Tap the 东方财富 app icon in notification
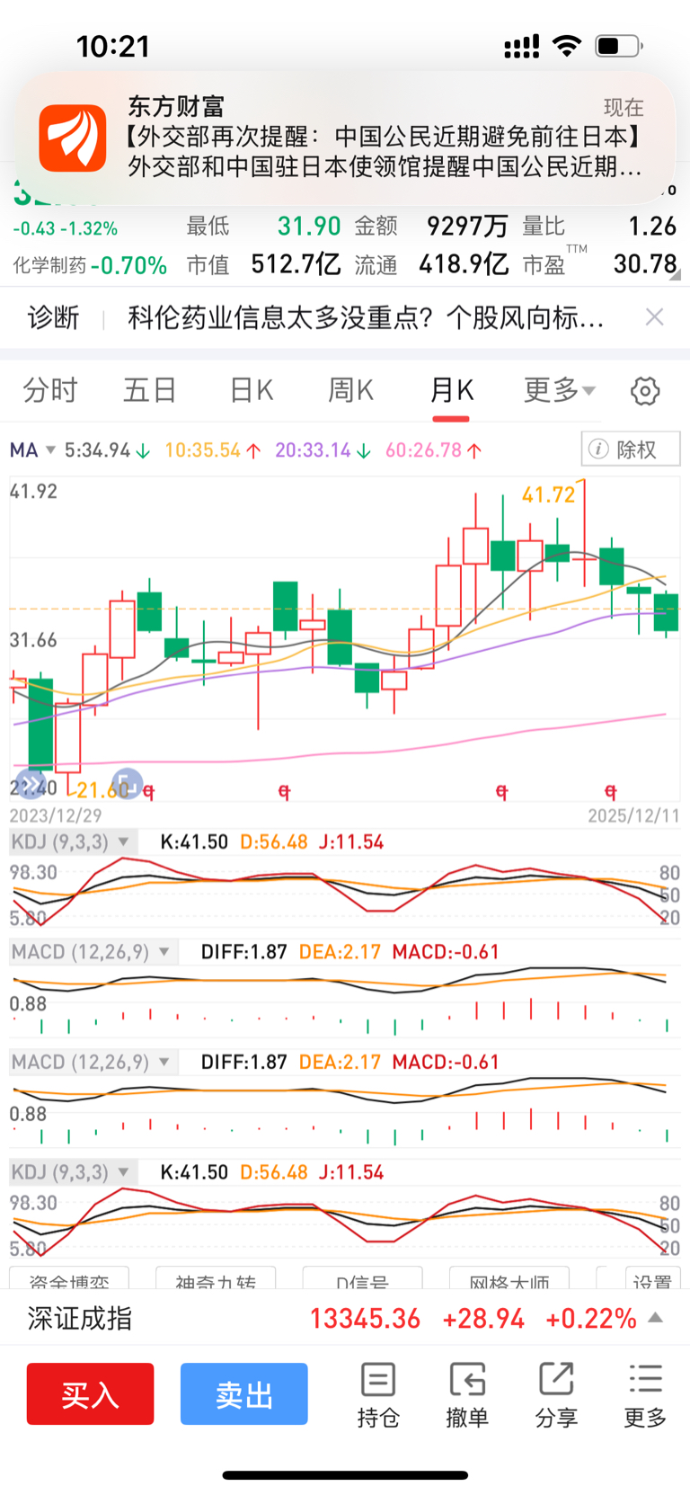 [73, 138]
